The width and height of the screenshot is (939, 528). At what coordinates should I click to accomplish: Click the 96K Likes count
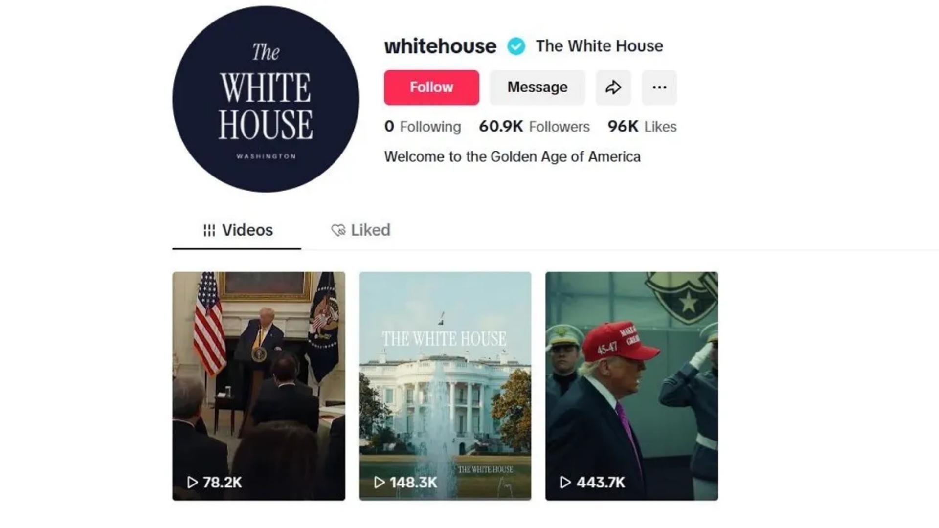click(642, 127)
